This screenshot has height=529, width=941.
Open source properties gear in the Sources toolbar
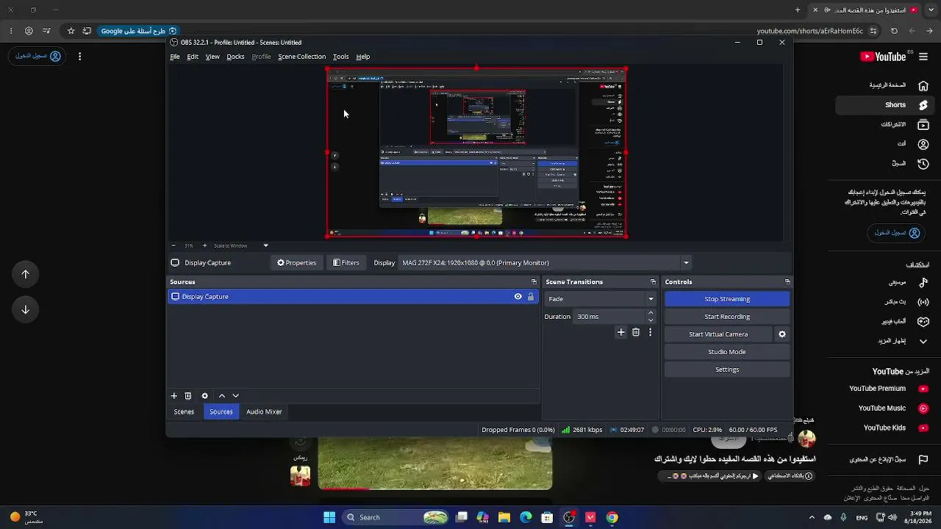pos(205,396)
